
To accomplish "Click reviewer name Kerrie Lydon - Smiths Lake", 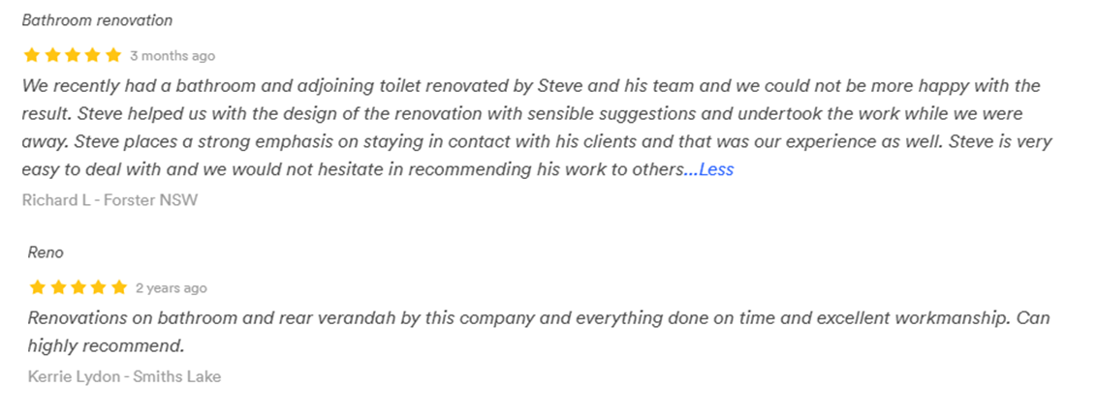I will pos(125,377).
